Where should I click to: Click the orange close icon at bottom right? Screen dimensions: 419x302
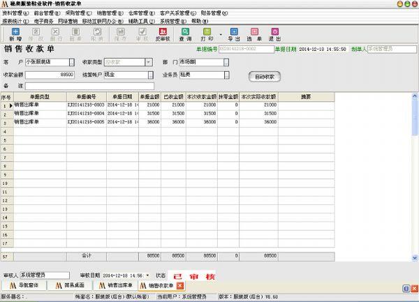414,288
